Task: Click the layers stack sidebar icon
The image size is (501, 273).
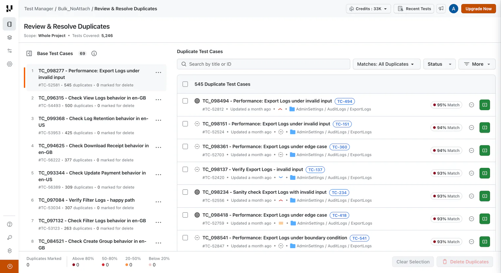Action: coord(9,37)
